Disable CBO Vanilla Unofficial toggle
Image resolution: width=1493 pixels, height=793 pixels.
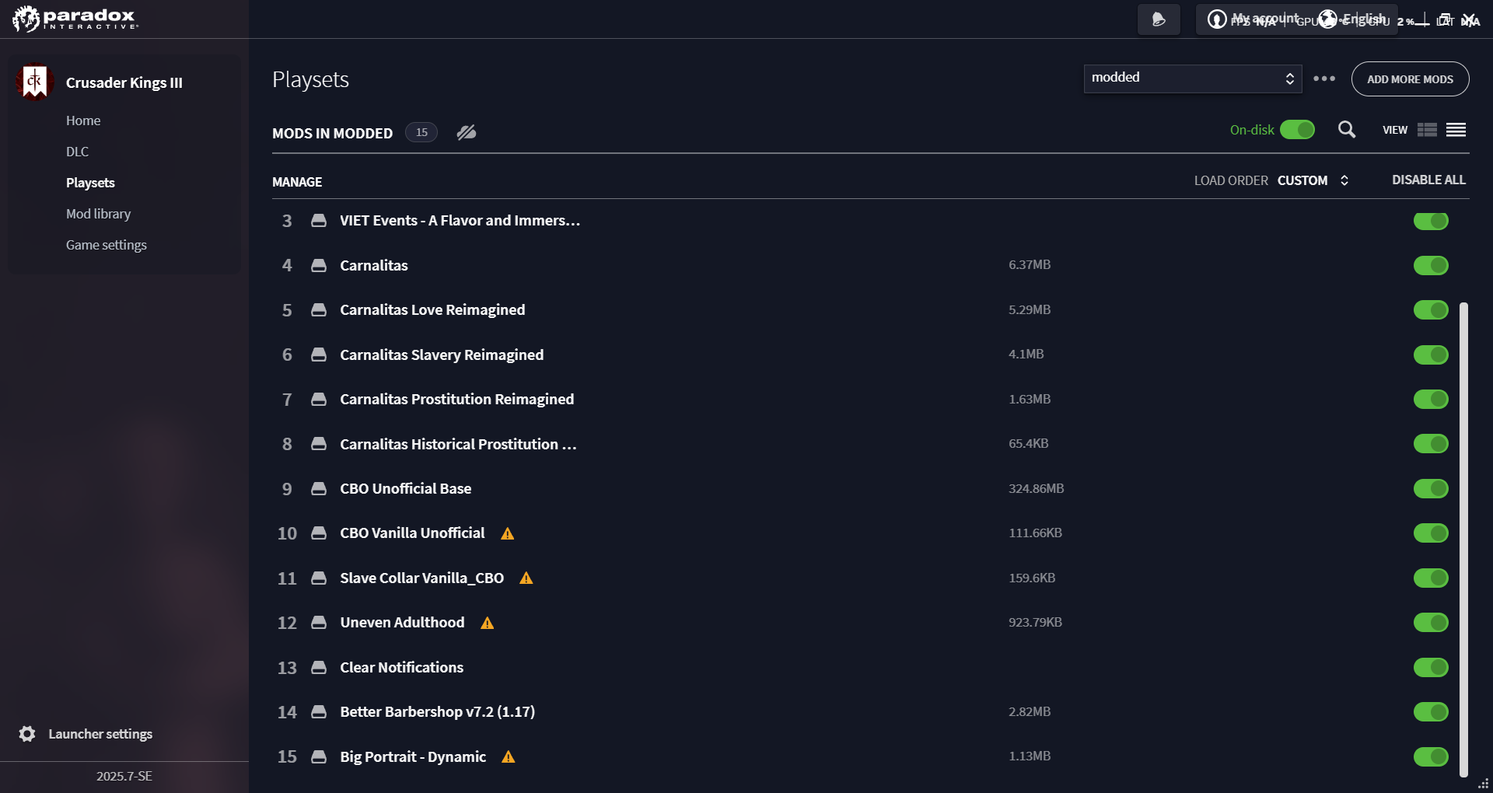[x=1431, y=533]
